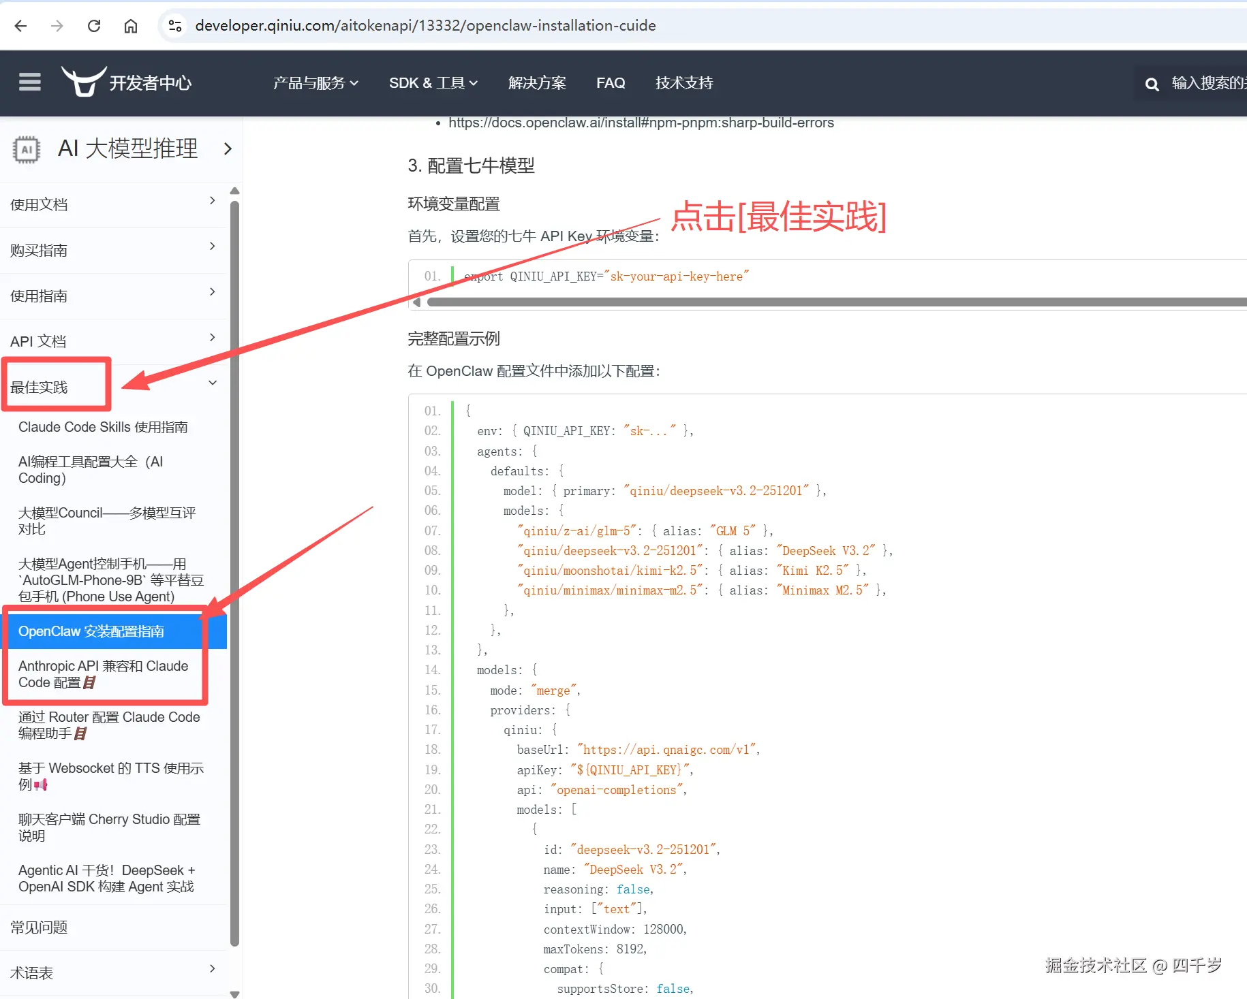Go to the browser home page
This screenshot has height=999, width=1247.
[x=131, y=25]
